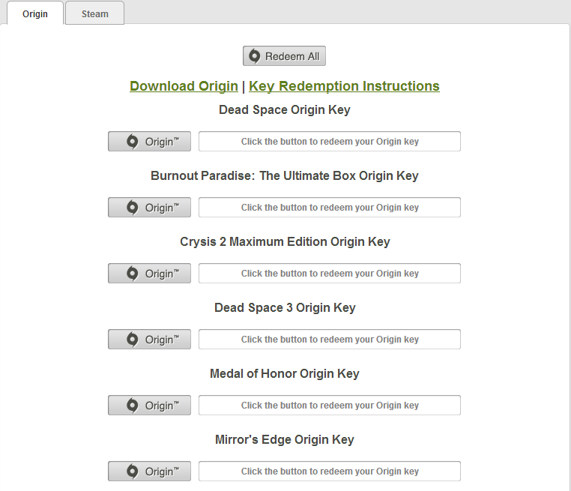Select the Burnout Paradise key text field

330,207
